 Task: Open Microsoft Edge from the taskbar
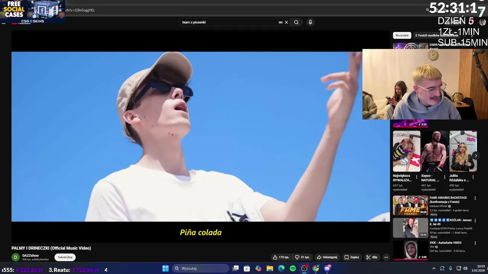(281, 268)
